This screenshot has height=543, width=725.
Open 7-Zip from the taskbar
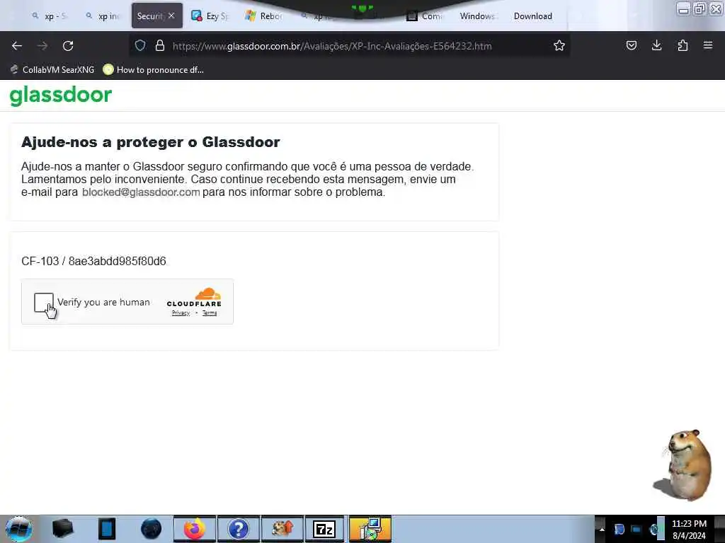coord(324,529)
